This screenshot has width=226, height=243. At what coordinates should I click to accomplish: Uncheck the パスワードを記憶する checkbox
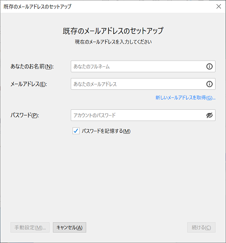tap(76, 131)
